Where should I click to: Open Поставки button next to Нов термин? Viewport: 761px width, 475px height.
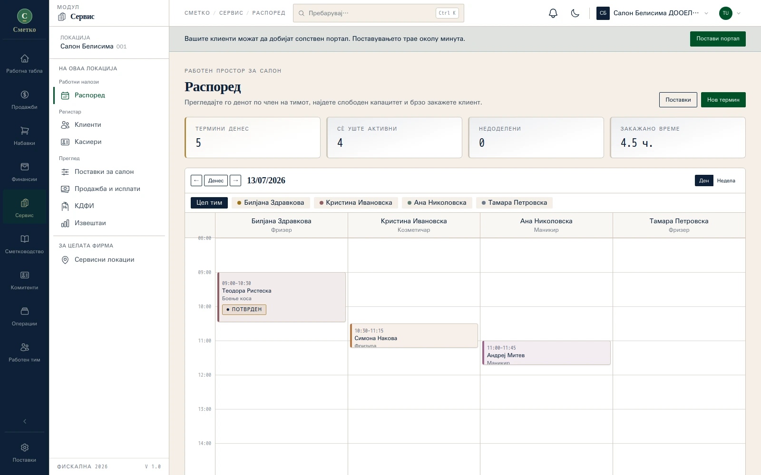click(678, 100)
